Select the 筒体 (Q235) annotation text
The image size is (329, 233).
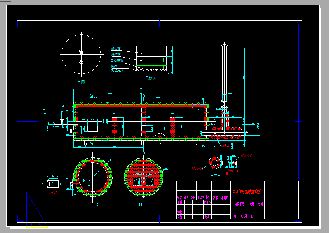[116, 68]
